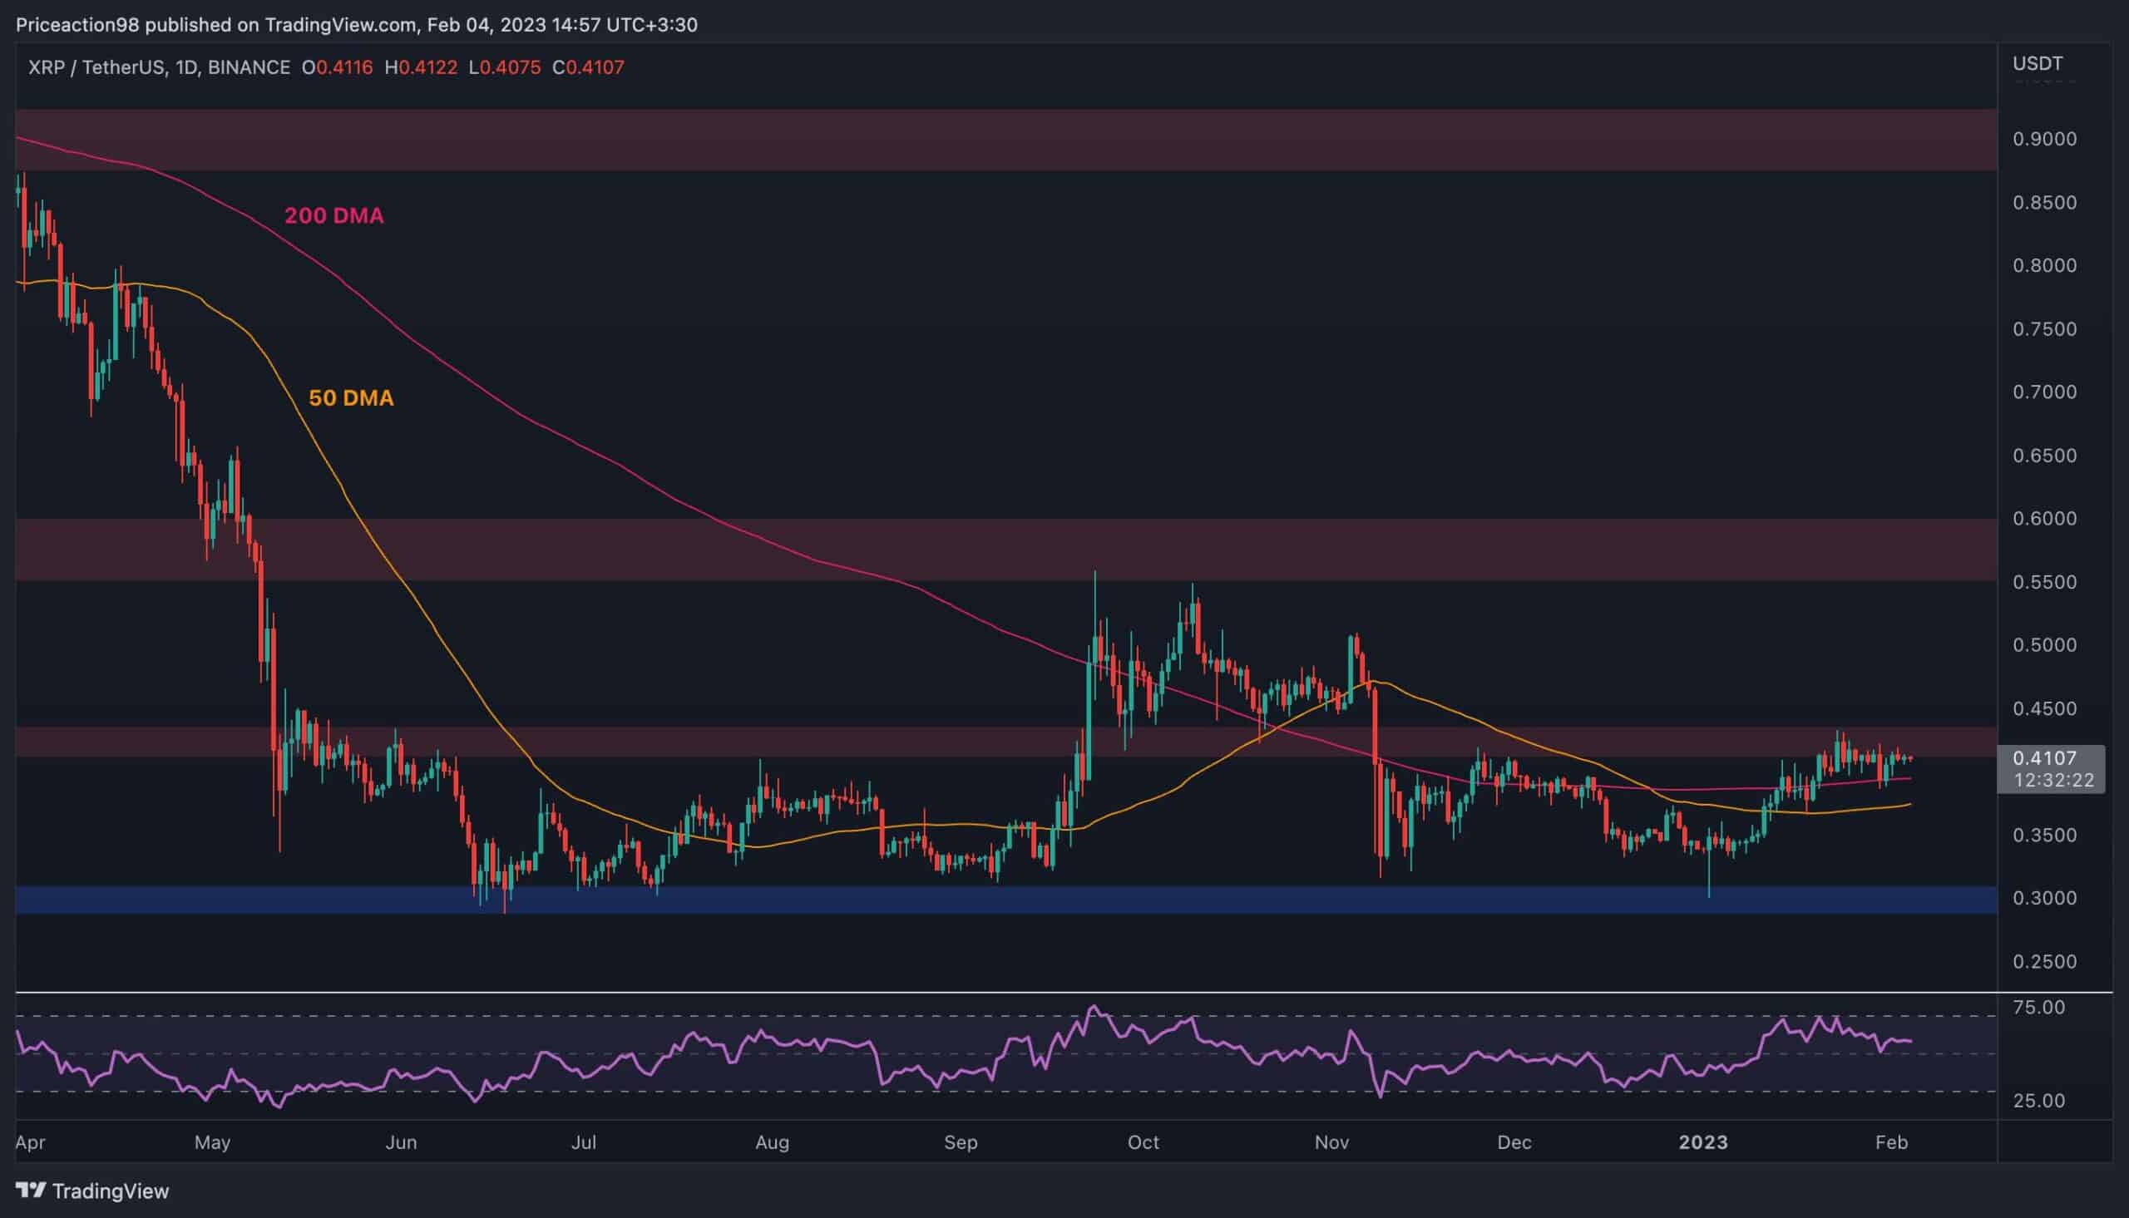Click the TradingView logo at bottom left
2129x1218 pixels.
coord(92,1191)
